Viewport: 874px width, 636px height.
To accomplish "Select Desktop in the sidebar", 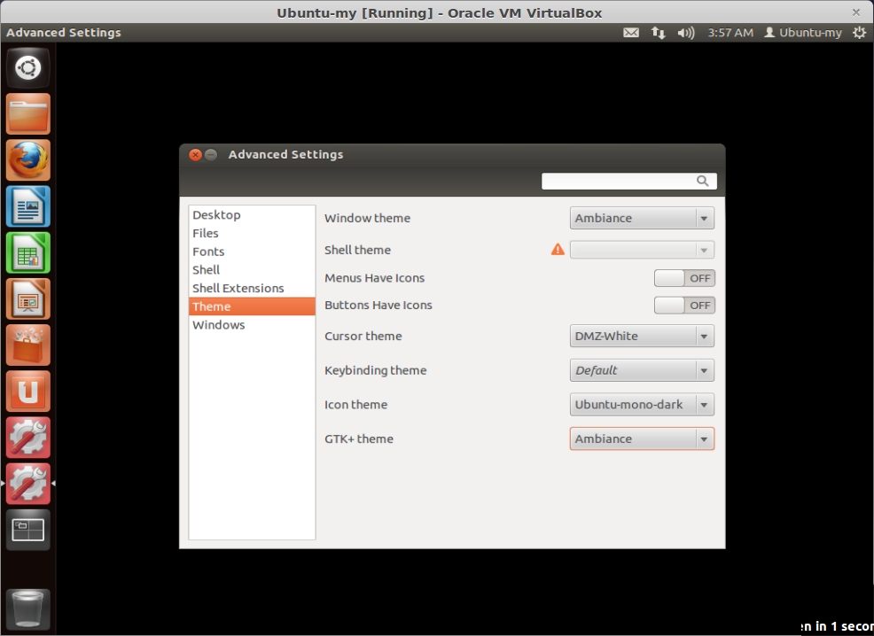I will pyautogui.click(x=252, y=215).
